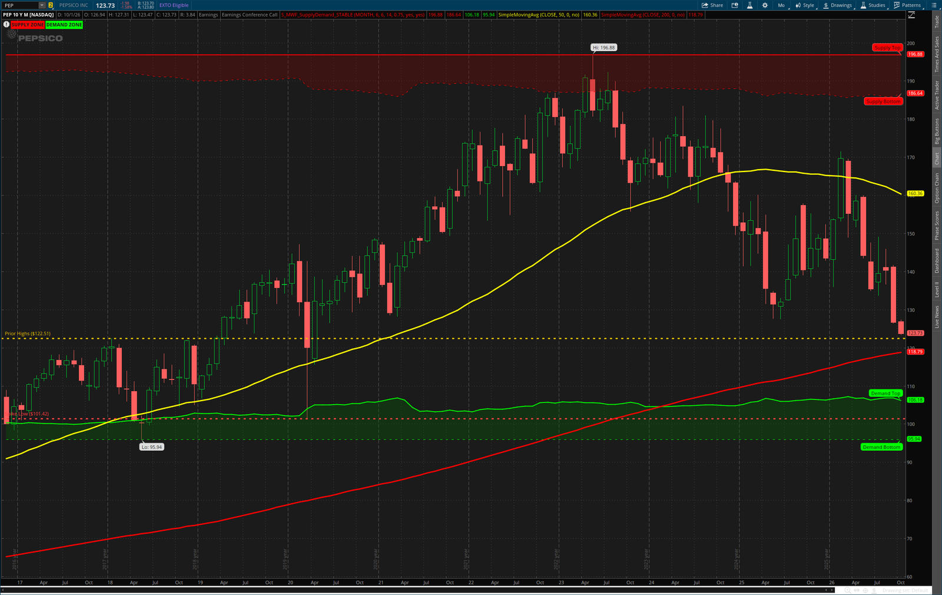Click the yellow SimpleMovingAvg 50 label
The image size is (942, 595).
coord(539,15)
